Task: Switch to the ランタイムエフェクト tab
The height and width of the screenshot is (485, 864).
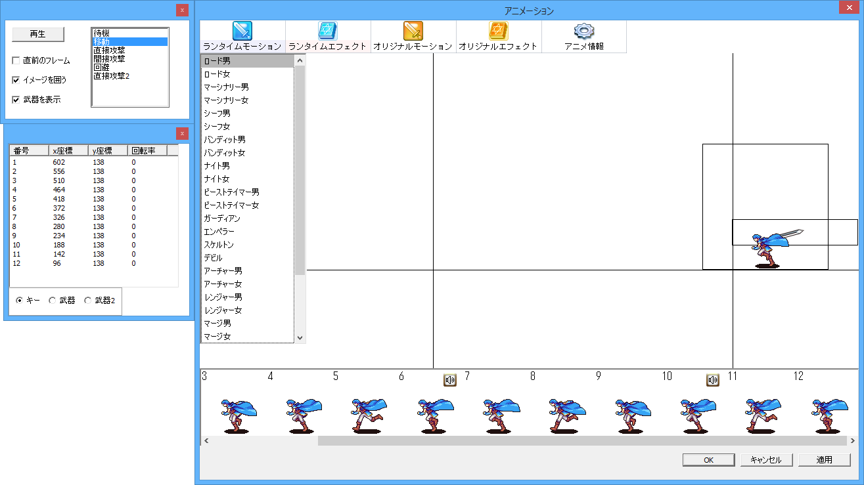Action: tap(328, 37)
